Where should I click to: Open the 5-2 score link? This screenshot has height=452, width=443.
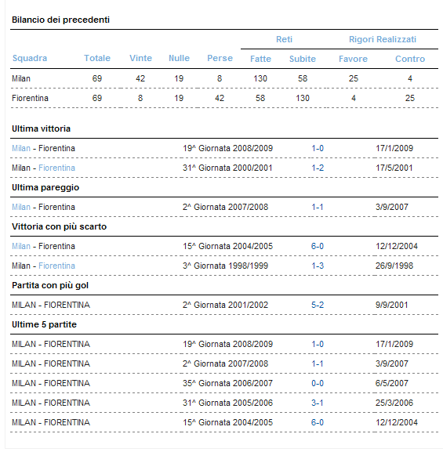pyautogui.click(x=318, y=305)
